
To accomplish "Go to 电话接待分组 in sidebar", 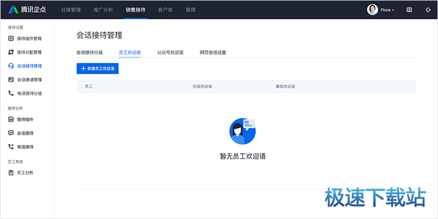I will 29,93.
